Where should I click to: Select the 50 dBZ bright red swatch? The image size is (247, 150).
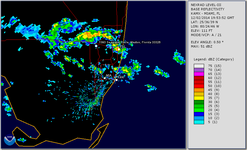(x=199, y=86)
